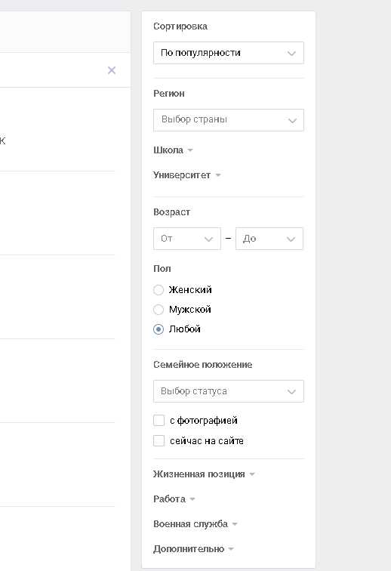
Task: Open the age От dropdown
Action: [x=186, y=239]
